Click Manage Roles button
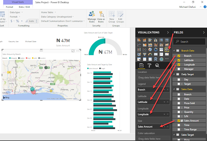 [92, 17]
